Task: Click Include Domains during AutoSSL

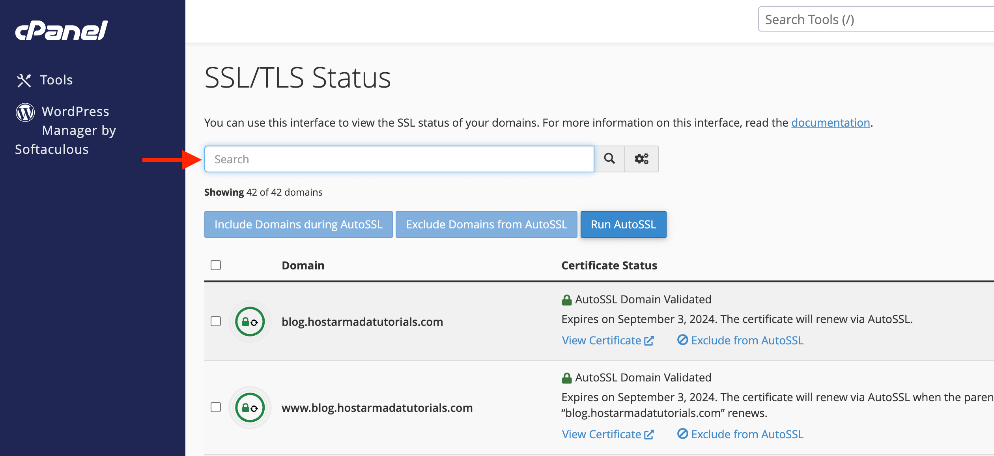Action: (x=299, y=224)
